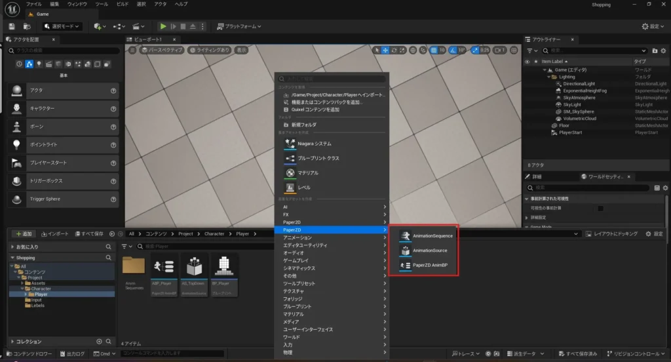Select PlayerStart in Outliner

pyautogui.click(x=570, y=133)
